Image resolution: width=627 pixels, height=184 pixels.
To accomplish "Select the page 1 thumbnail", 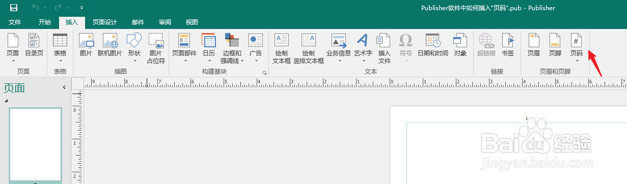I will (x=35, y=144).
